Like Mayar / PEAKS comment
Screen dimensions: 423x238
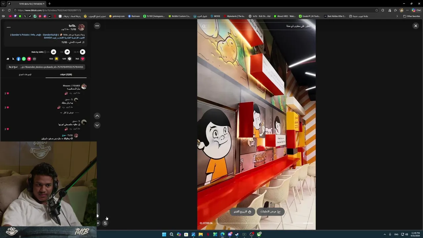8,94
